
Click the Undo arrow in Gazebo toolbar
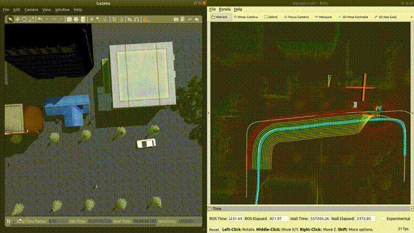tap(40, 19)
